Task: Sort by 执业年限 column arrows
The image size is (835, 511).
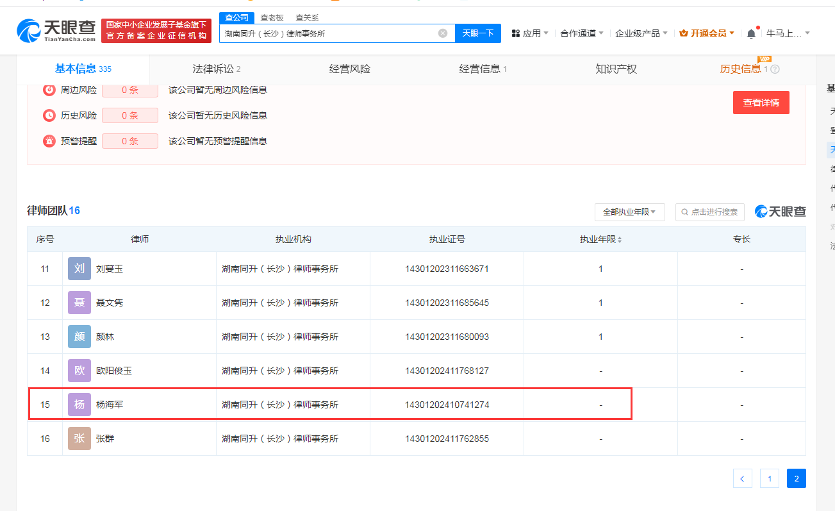Action: 620,239
